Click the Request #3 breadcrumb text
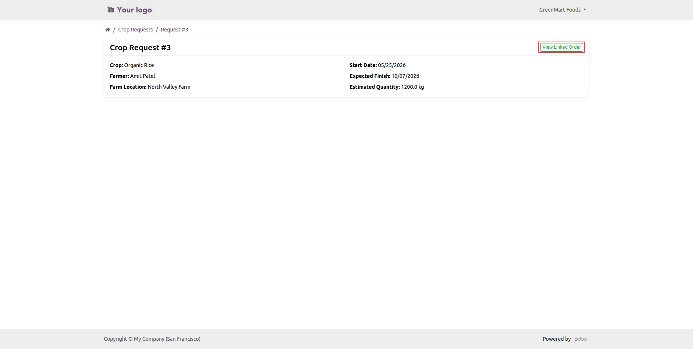693x349 pixels. 175,30
